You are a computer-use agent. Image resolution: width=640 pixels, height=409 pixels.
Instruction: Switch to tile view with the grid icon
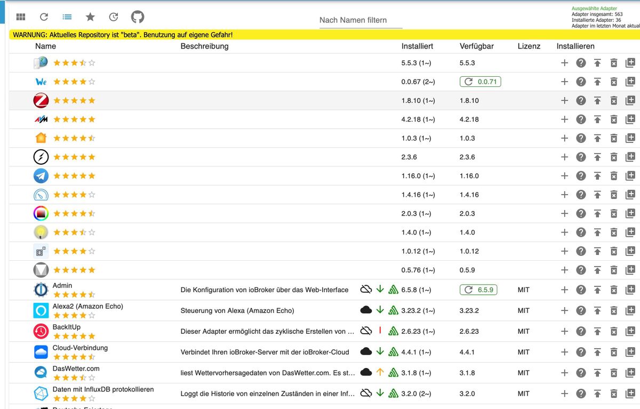pos(21,17)
